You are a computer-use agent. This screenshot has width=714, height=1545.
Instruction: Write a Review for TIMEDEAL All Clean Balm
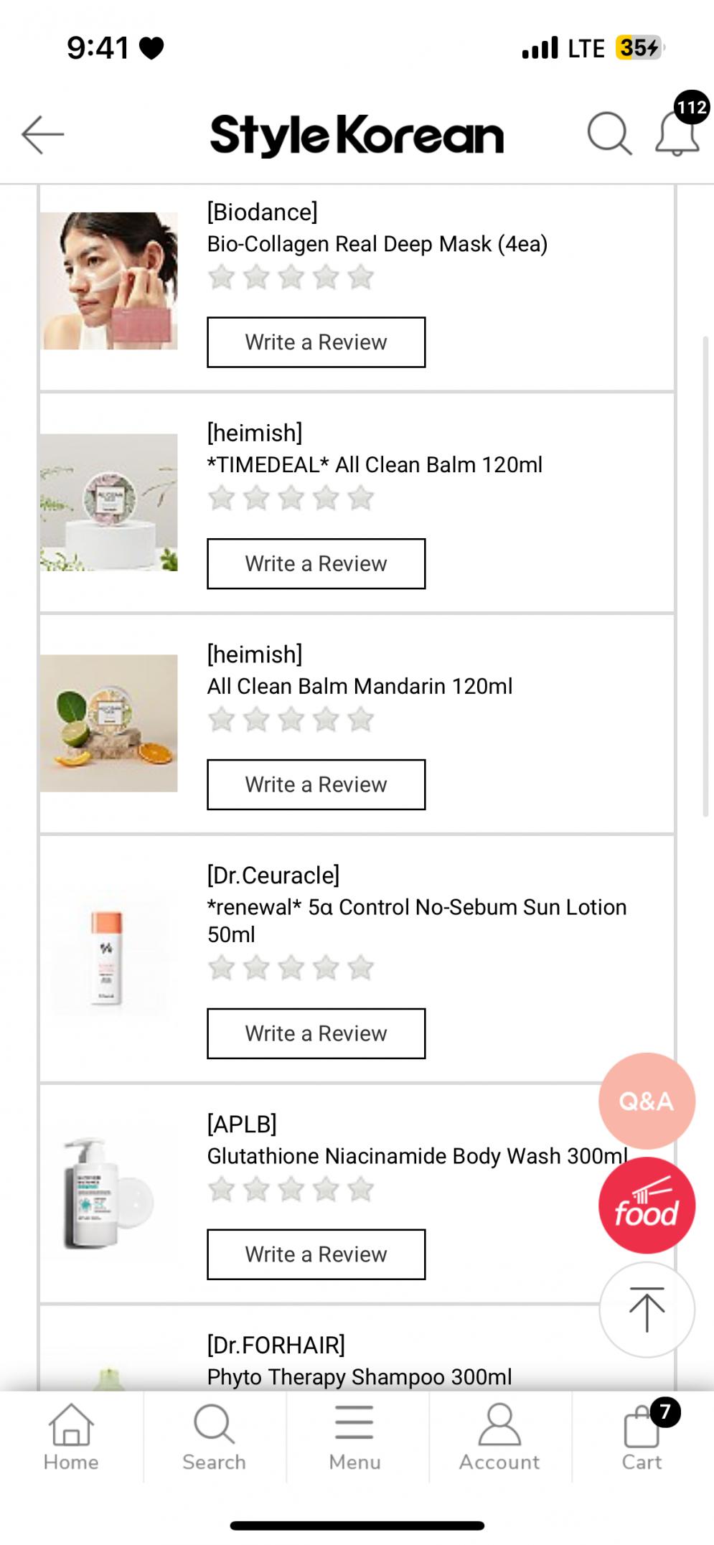316,564
